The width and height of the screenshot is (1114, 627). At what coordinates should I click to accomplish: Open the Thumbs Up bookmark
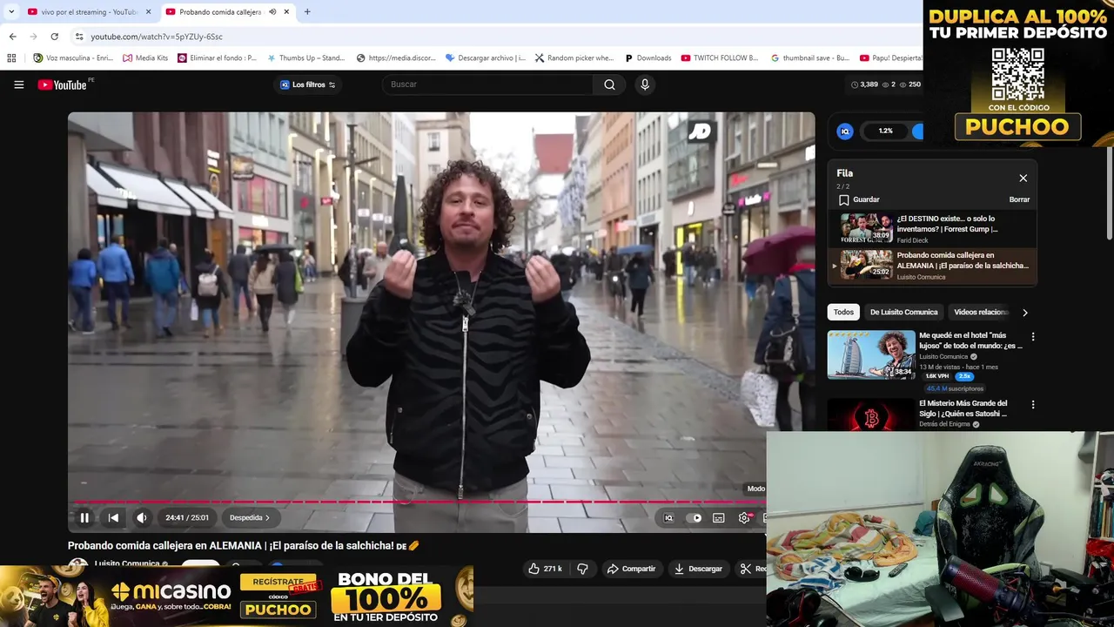click(x=306, y=58)
